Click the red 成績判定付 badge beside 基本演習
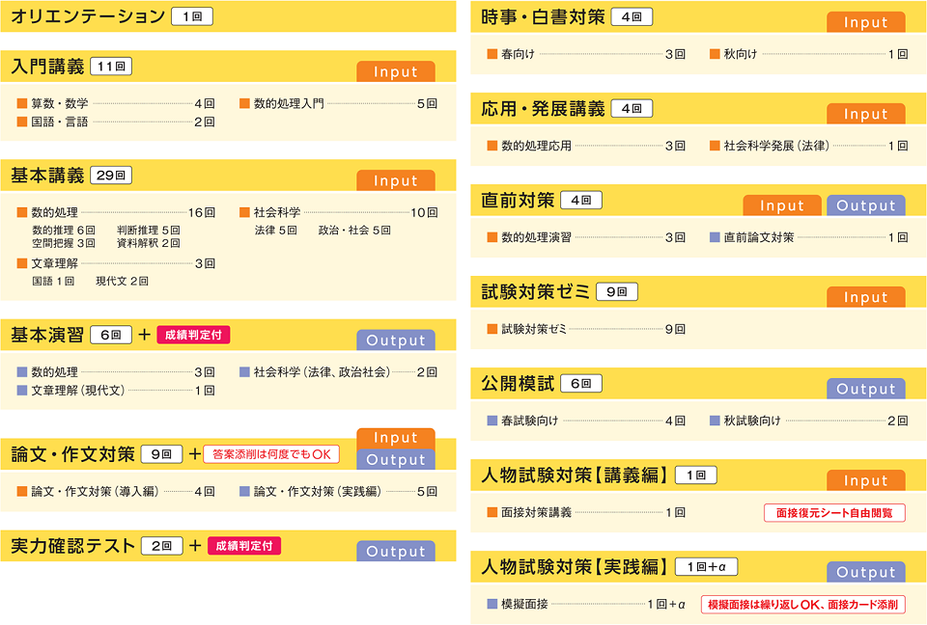 193,335
